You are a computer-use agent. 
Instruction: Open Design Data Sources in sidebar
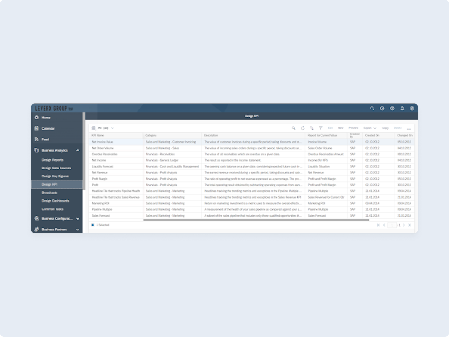pyautogui.click(x=56, y=168)
